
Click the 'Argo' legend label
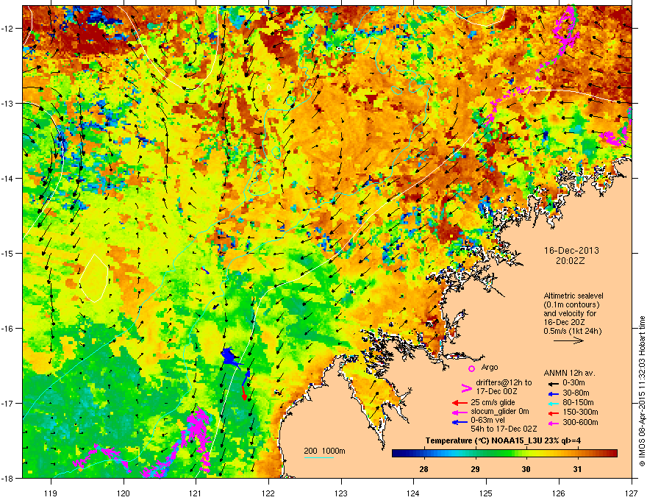490,367
